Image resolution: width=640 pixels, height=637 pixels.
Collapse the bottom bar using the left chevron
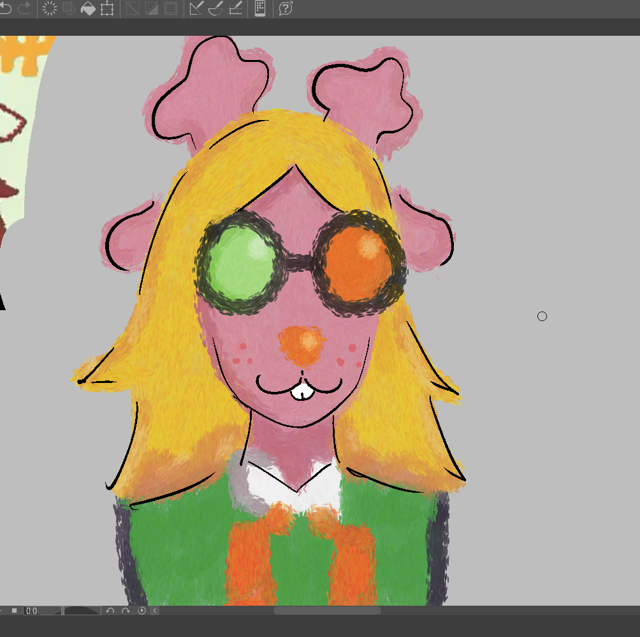[155, 611]
